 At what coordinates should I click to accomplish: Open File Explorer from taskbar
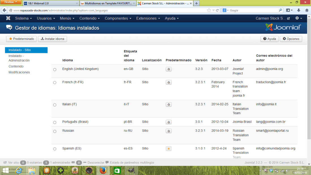click(x=32, y=170)
